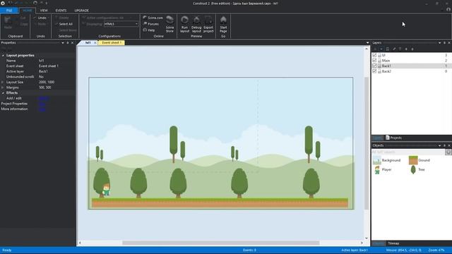Screen dimensions: 452x254
Task: Click the application menu gear icon
Action: (3, 3)
